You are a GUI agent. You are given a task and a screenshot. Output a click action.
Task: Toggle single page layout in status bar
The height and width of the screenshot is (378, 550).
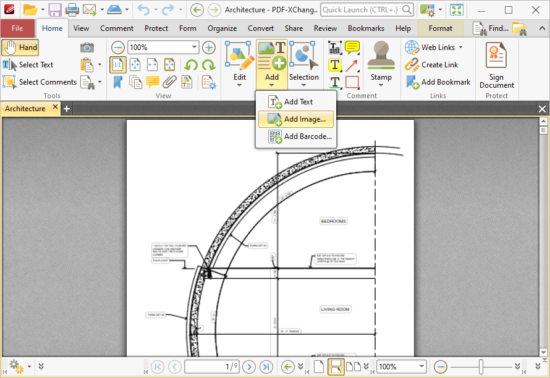(319, 366)
